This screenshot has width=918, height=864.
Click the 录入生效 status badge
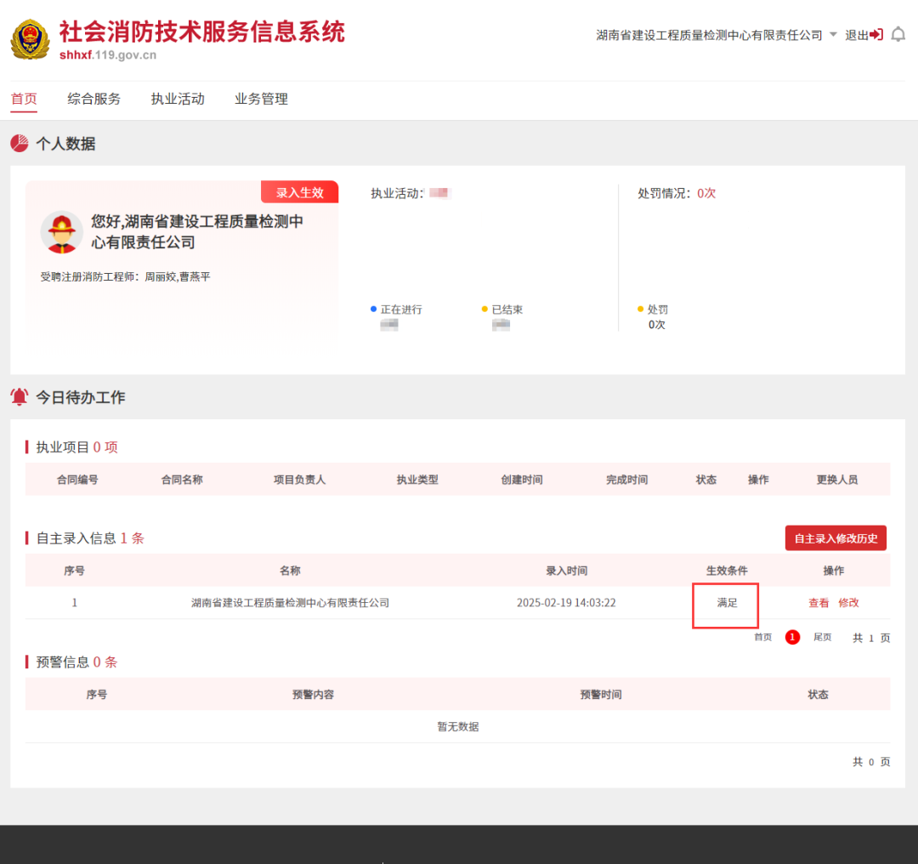point(299,192)
